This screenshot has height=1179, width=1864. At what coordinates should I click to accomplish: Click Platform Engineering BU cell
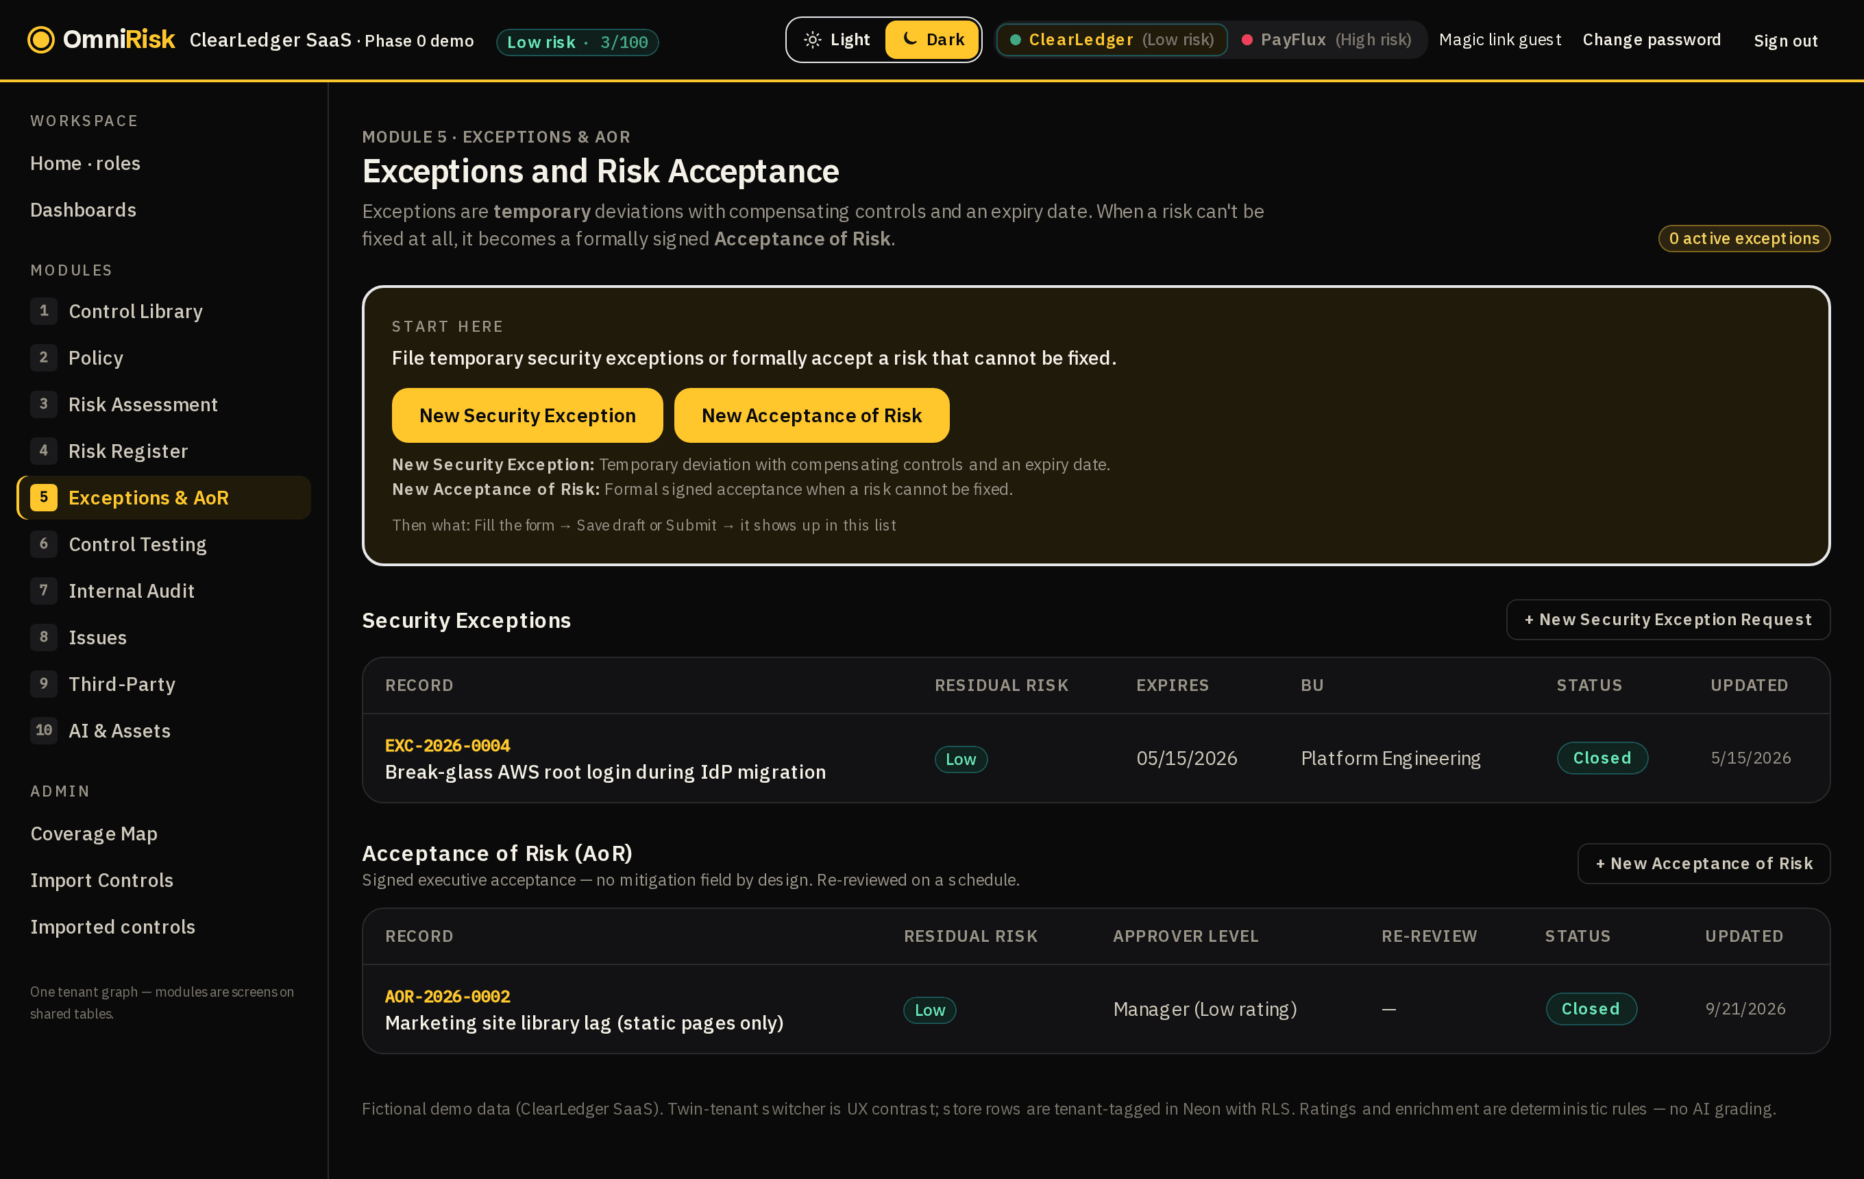point(1390,758)
